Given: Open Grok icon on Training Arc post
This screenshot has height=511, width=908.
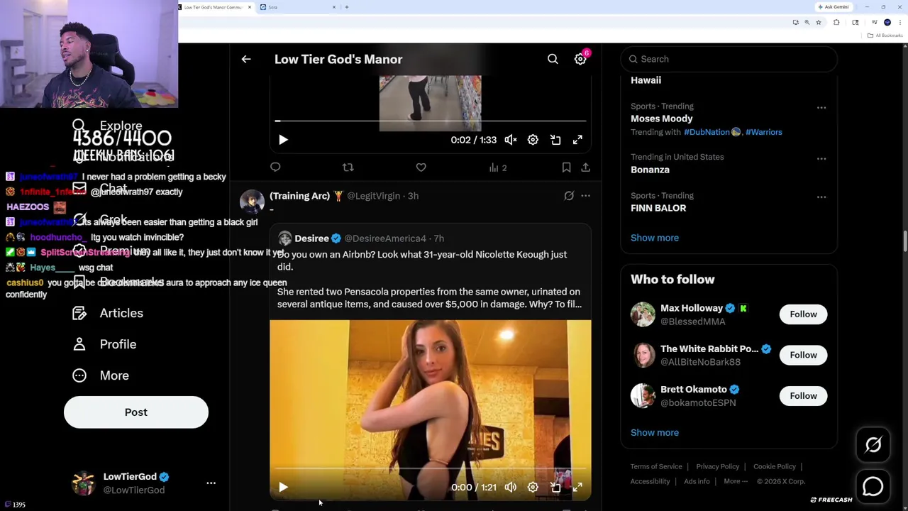Looking at the screenshot, I should click(x=569, y=196).
